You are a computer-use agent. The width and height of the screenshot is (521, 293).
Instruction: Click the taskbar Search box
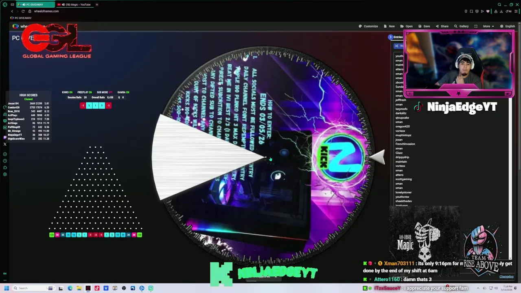tap(34, 288)
